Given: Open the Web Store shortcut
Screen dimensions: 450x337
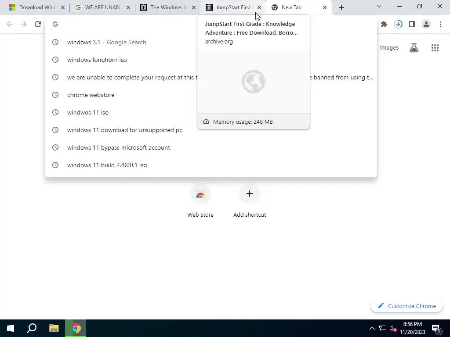Looking at the screenshot, I should pyautogui.click(x=200, y=201).
